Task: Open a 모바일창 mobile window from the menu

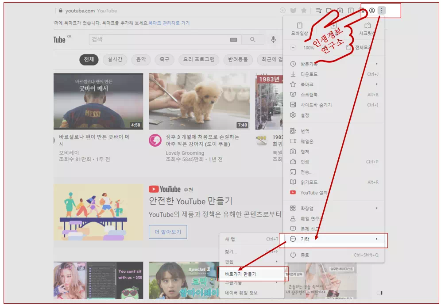Action: point(299,30)
